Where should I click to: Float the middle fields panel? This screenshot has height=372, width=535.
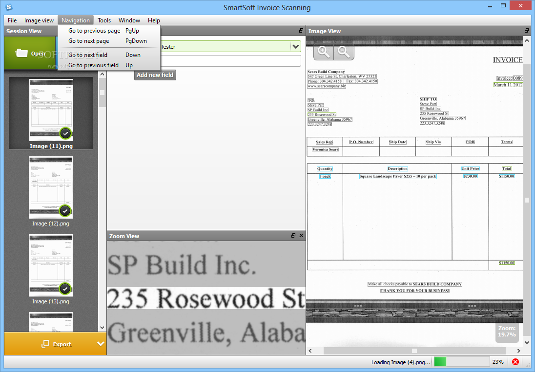click(301, 31)
